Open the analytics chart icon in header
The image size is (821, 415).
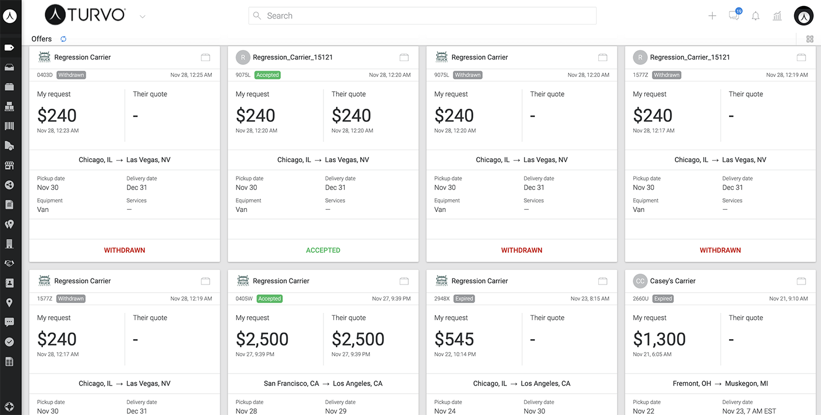[x=777, y=16]
